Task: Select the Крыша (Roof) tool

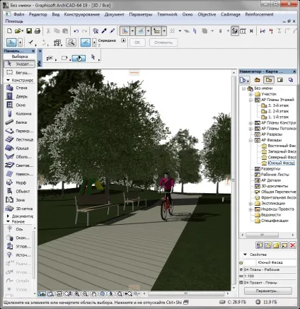Action: pos(20,148)
